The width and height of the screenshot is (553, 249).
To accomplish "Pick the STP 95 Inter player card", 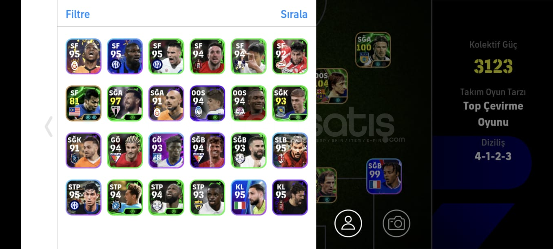I will (84, 198).
